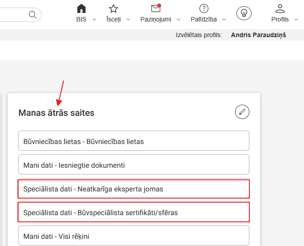304x246 pixels.
Task: Click the Palīdzība question mark icon
Action: click(204, 8)
